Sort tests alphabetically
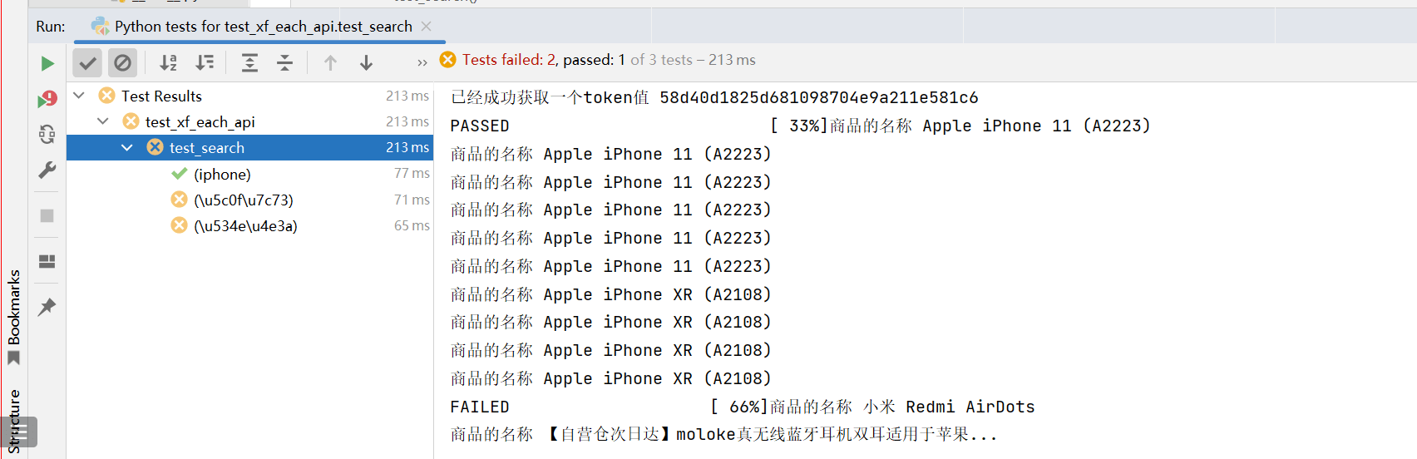 pyautogui.click(x=169, y=62)
